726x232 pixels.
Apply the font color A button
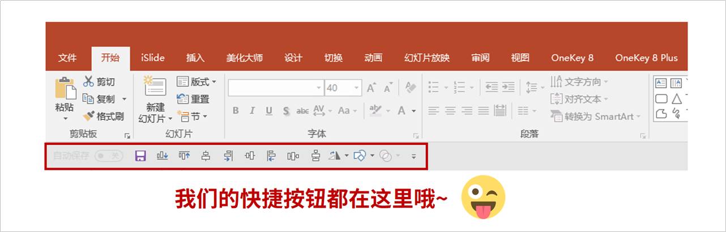click(402, 111)
